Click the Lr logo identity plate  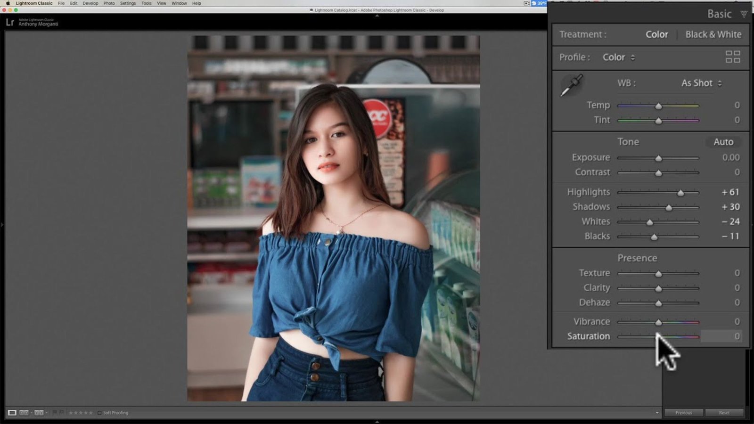pyautogui.click(x=10, y=22)
